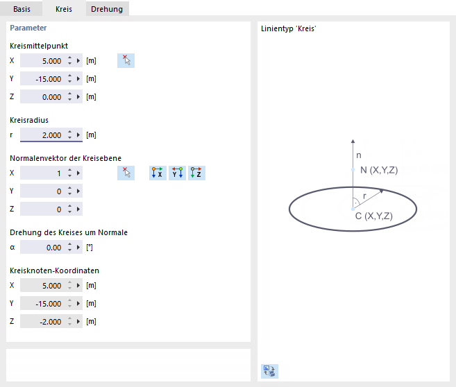The width and height of the screenshot is (456, 387).
Task: Switch to the Basis tab
Action: (x=22, y=9)
